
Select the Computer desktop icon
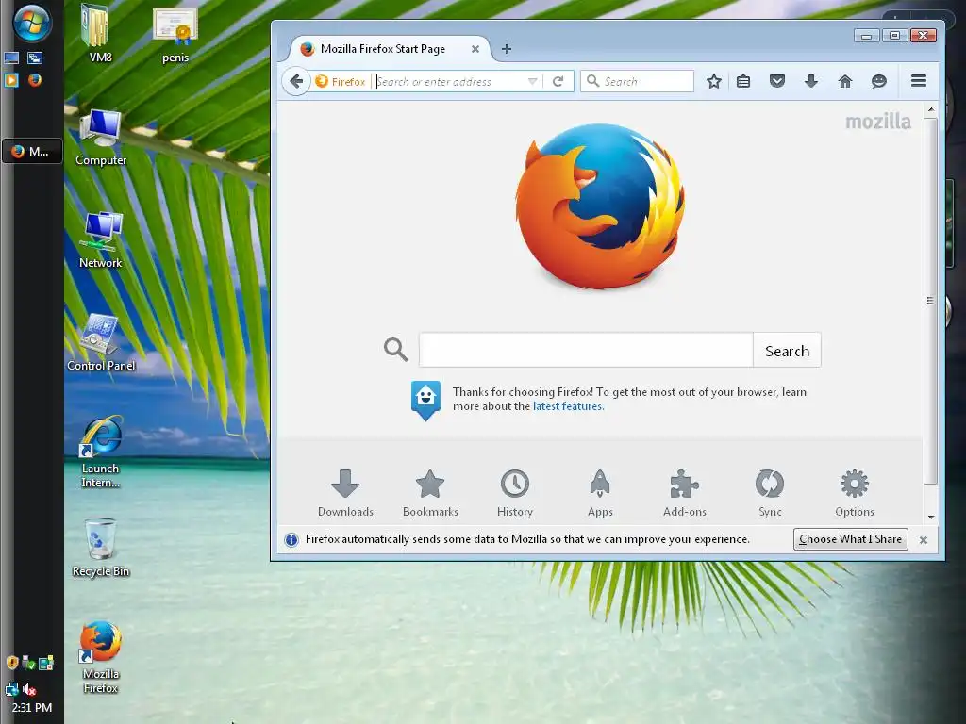101,138
